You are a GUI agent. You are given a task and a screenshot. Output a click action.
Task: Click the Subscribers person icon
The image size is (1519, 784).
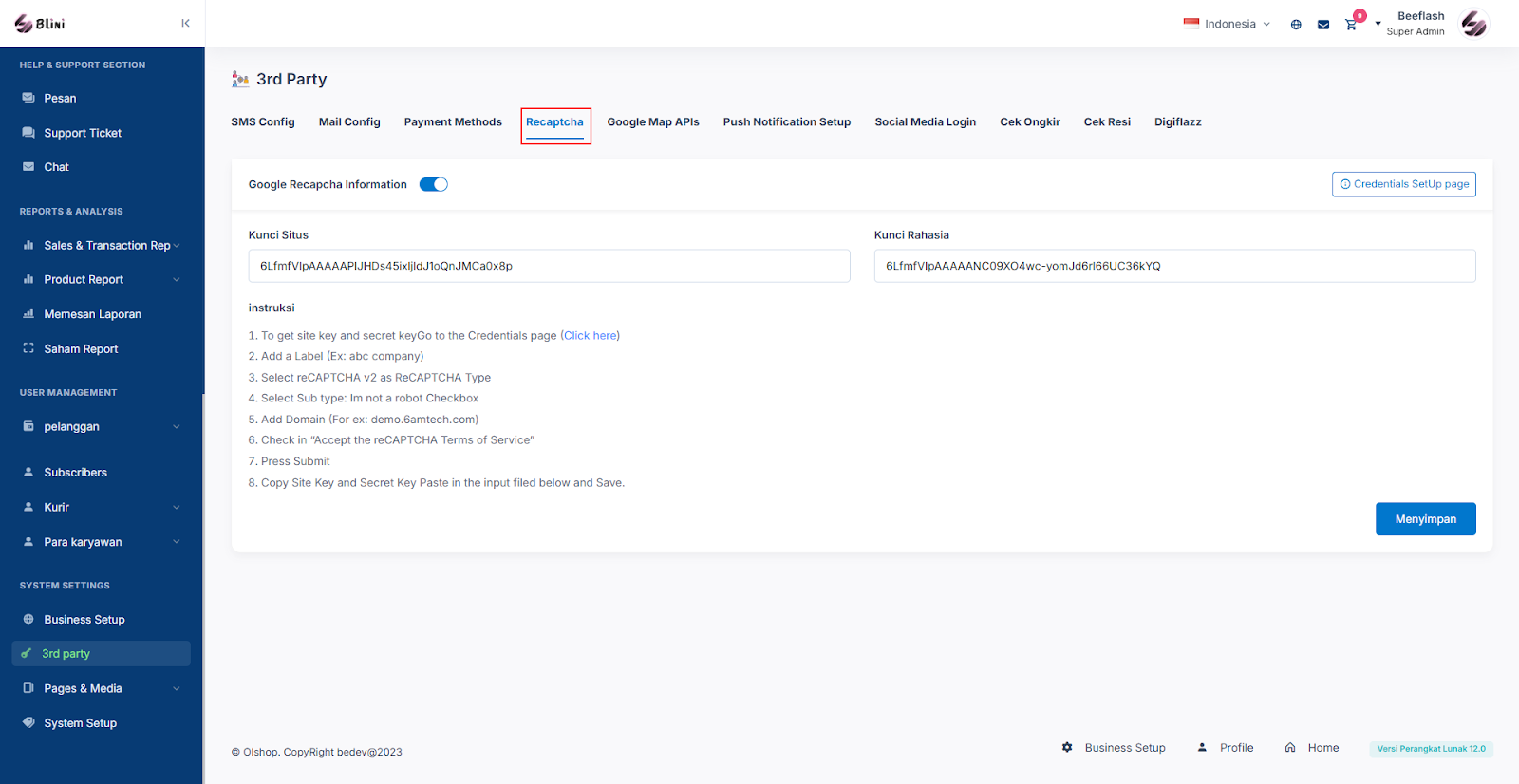click(28, 472)
